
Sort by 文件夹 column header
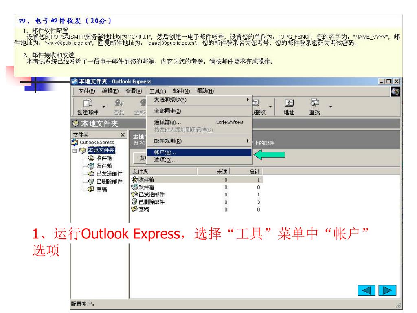click(164, 172)
